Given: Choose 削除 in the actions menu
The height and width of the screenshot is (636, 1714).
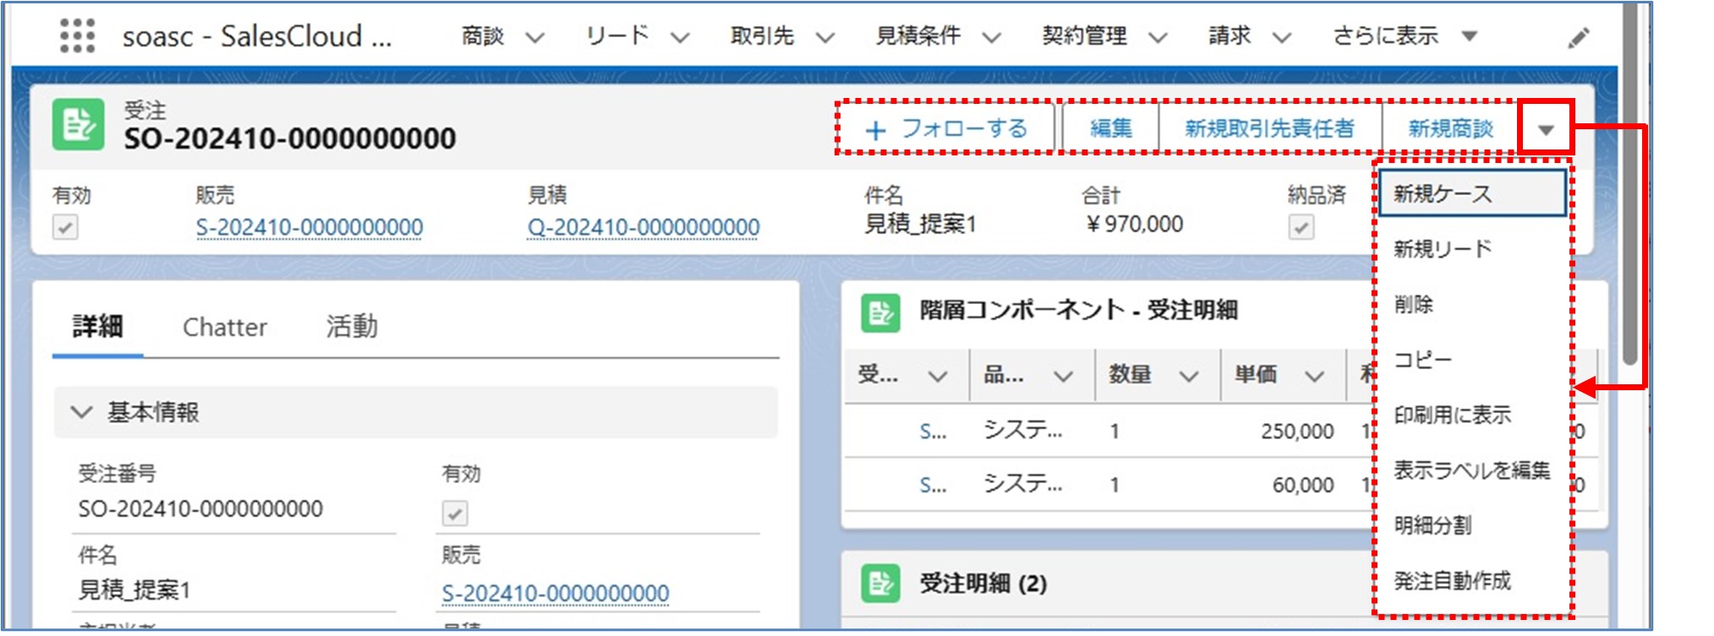Looking at the screenshot, I should pos(1472,304).
